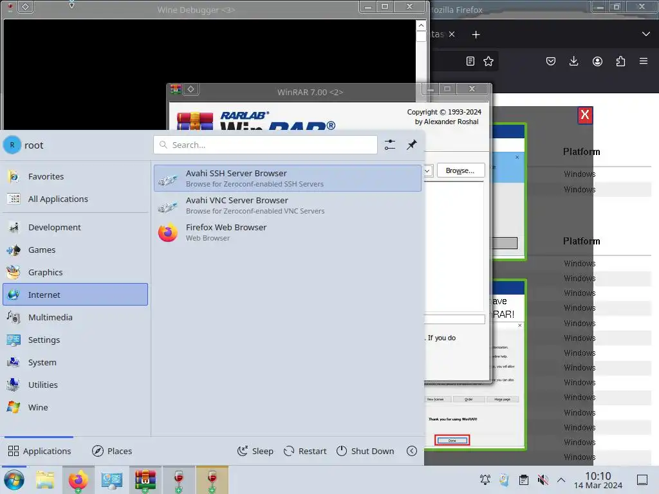Open the WinRAR path dropdown arrow
Image resolution: width=659 pixels, height=494 pixels.
(x=427, y=170)
